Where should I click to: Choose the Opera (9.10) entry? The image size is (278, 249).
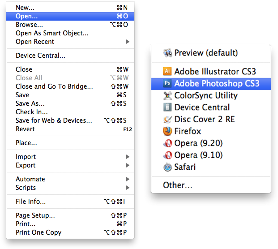[x=211, y=155]
